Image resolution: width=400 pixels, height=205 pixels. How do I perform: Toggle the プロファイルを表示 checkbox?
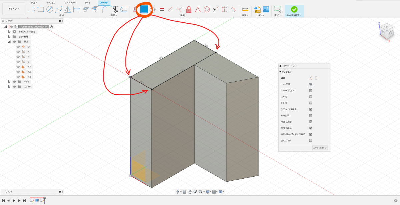(x=311, y=109)
